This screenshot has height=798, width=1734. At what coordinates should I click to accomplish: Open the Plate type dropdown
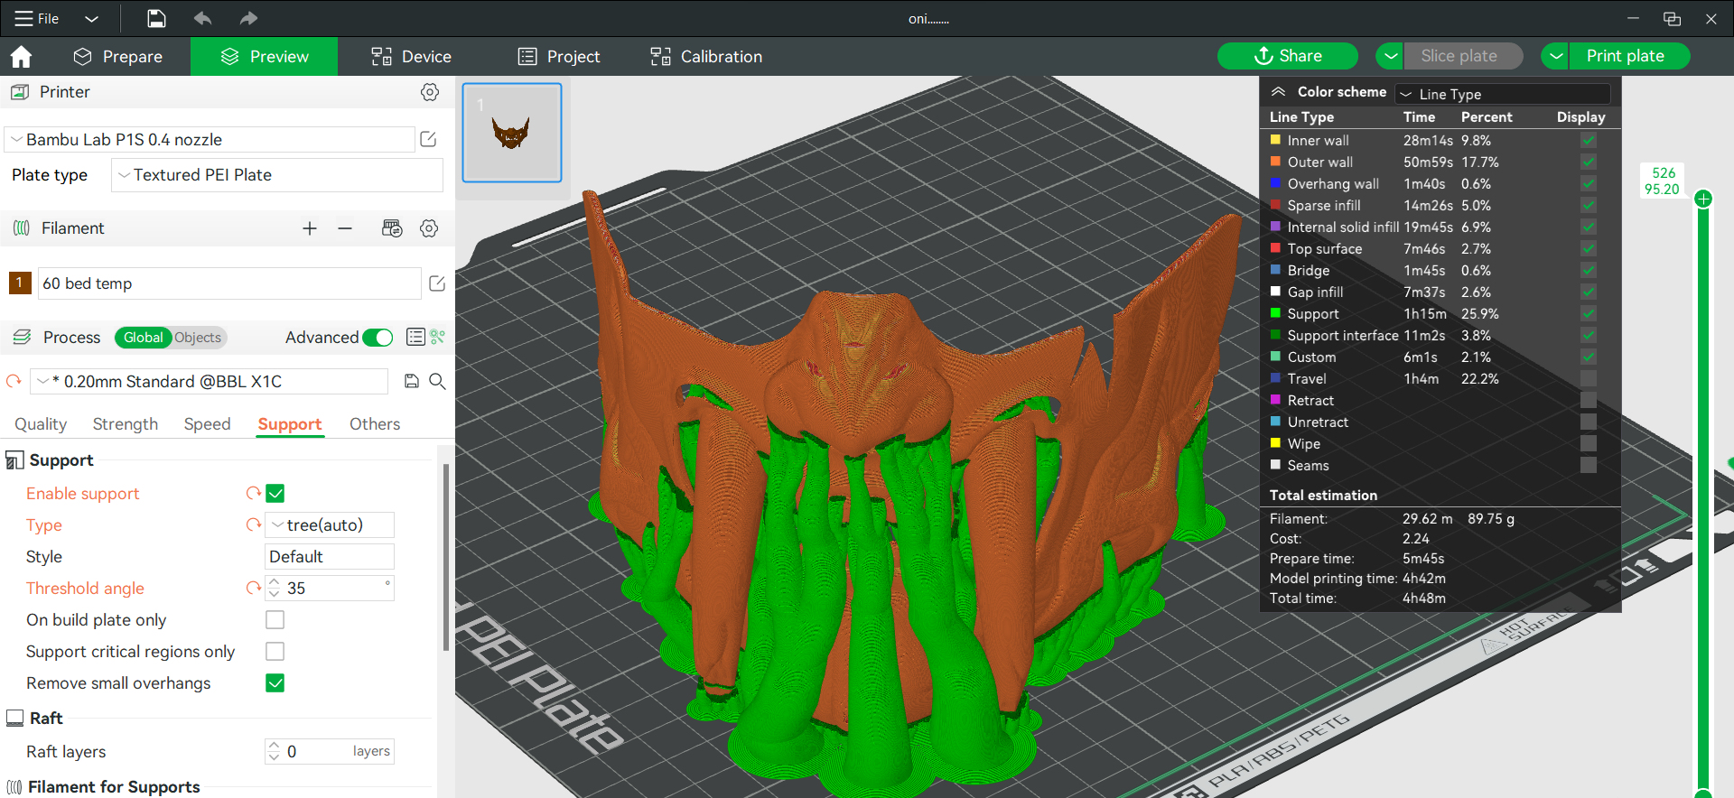pyautogui.click(x=277, y=175)
